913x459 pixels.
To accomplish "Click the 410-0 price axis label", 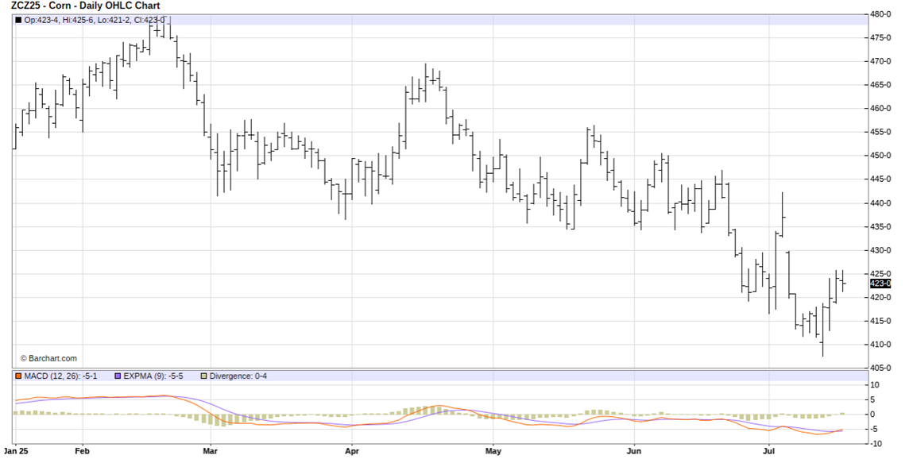I will click(x=881, y=345).
